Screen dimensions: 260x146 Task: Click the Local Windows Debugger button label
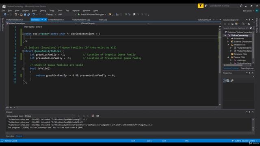93,15
